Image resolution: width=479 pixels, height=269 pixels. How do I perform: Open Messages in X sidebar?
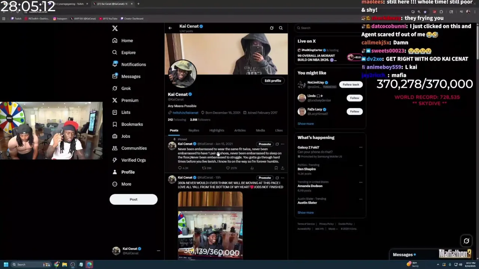pyautogui.click(x=126, y=76)
